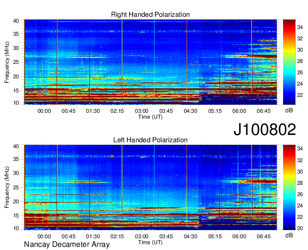Screen dimensions: 308x250
Task: Click the 25 MHz tick on the Right Handed plot
Action: click(x=16, y=62)
